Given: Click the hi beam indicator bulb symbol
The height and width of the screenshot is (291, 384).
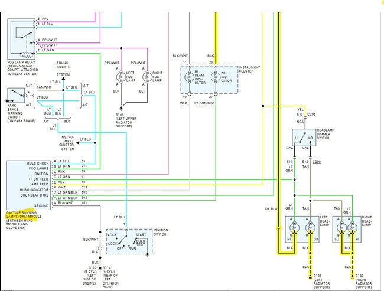Looking at the screenshot, I should pos(189,77).
